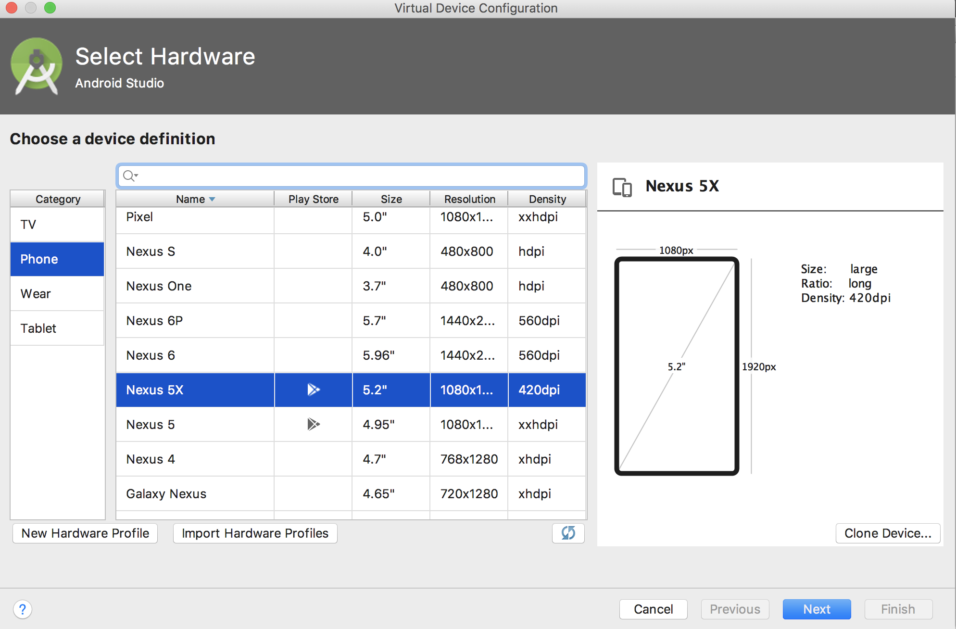Click the Play Store icon for Nexus 5
This screenshot has width=956, height=629.
313,424
